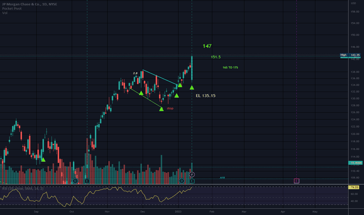
Task: Select the Vol indicator label
Action: (5, 13)
